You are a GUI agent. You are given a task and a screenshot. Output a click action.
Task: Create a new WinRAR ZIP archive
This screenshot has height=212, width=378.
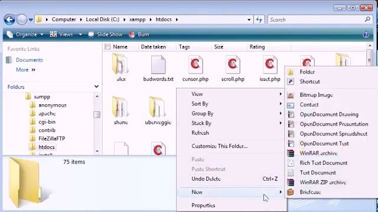coord(331,182)
